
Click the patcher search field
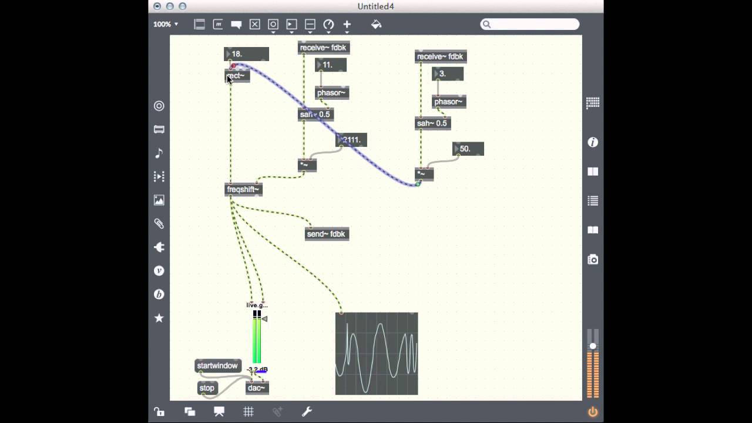pyautogui.click(x=530, y=24)
